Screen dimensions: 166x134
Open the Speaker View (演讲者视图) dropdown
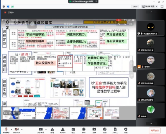point(150,6)
